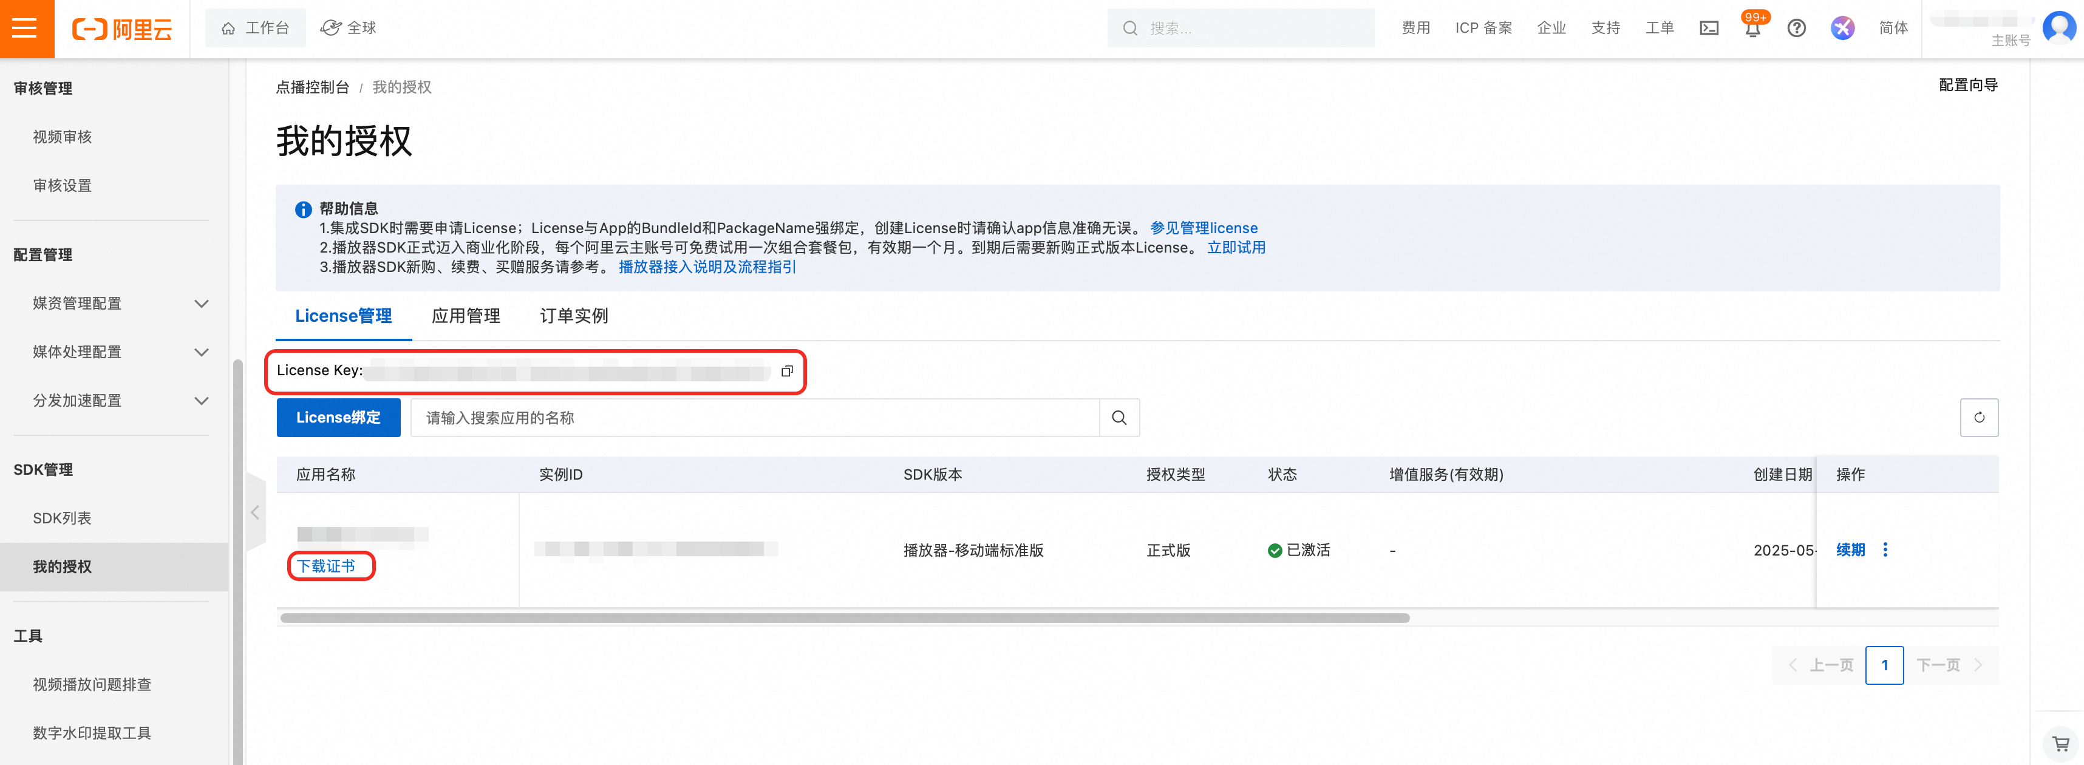Open ICP 备案 menu
This screenshot has width=2084, height=765.
pos(1483,29)
